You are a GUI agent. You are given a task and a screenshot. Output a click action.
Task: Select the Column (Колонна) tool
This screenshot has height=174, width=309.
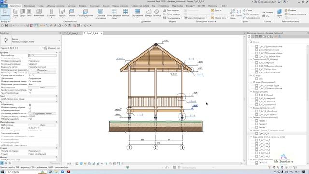[x=51, y=13]
